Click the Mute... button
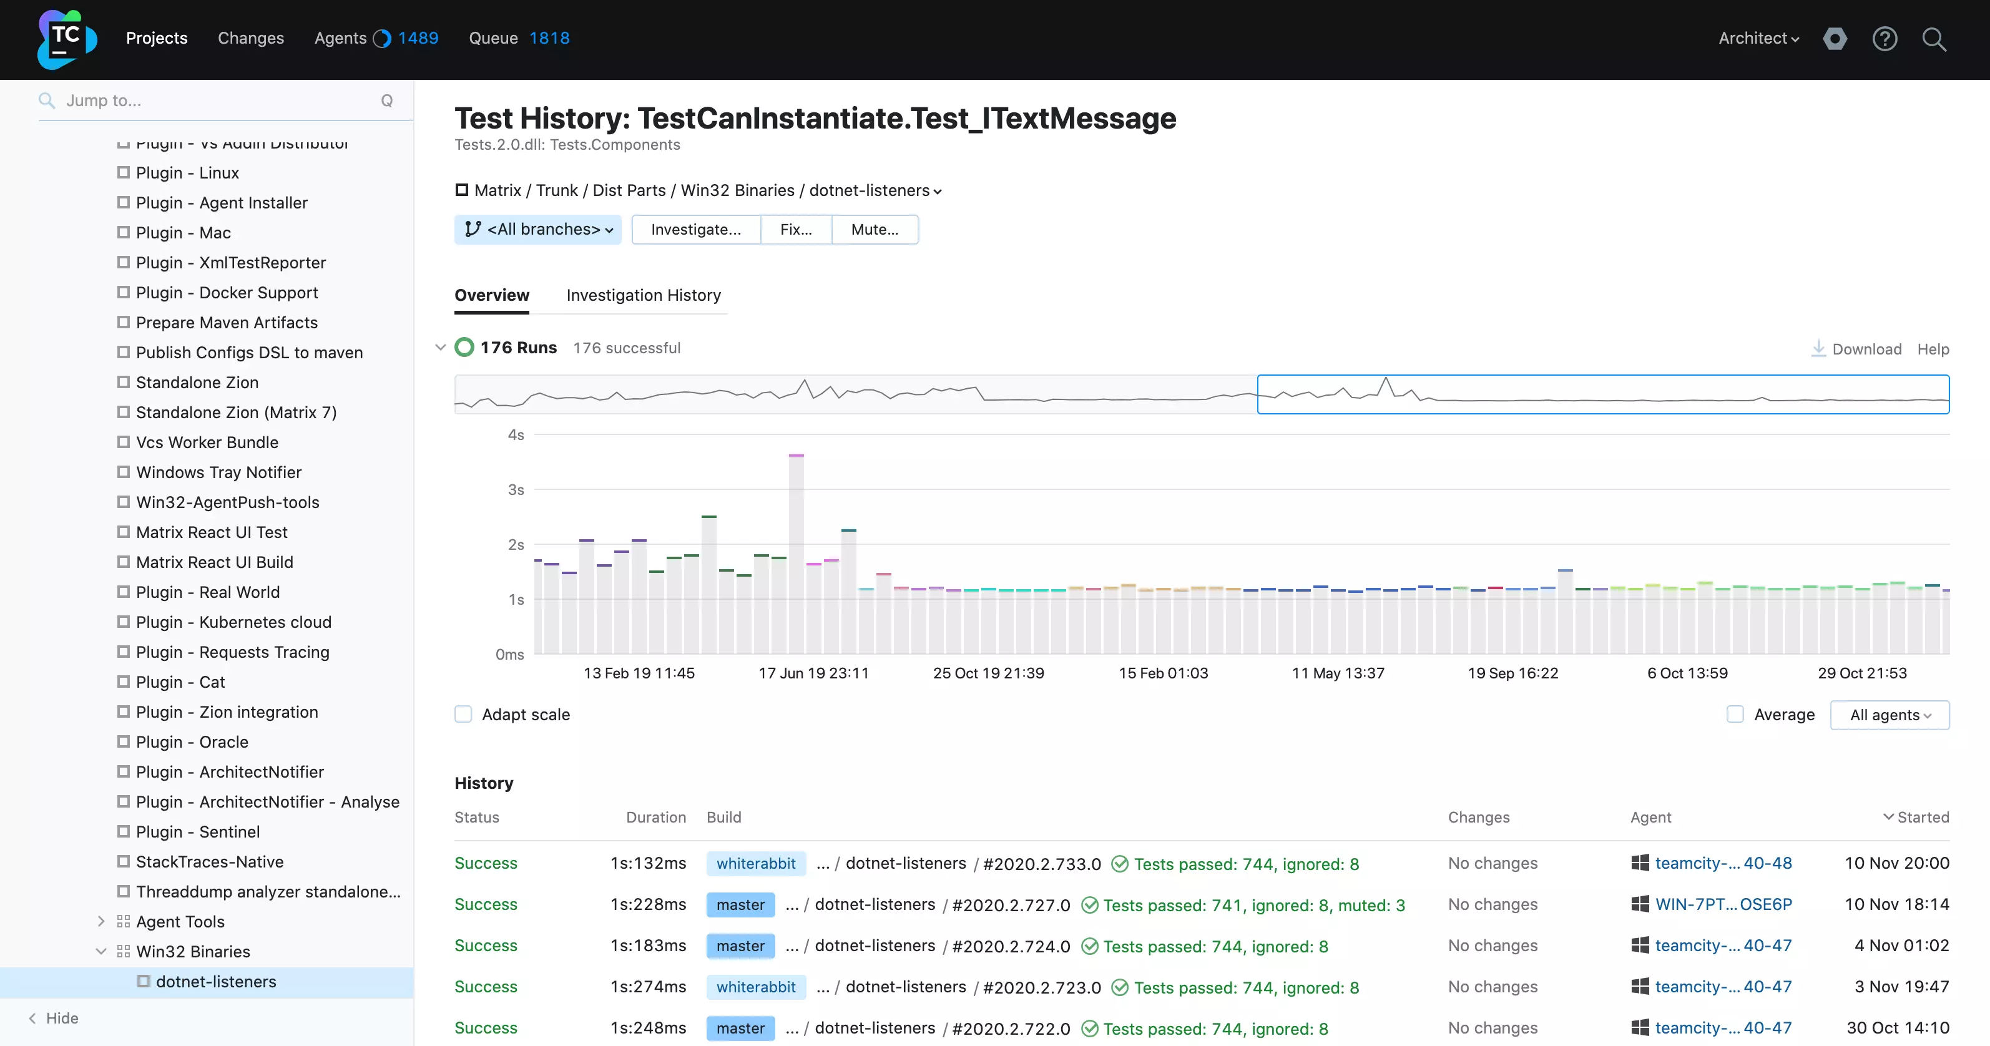The image size is (1990, 1046). pyautogui.click(x=874, y=230)
